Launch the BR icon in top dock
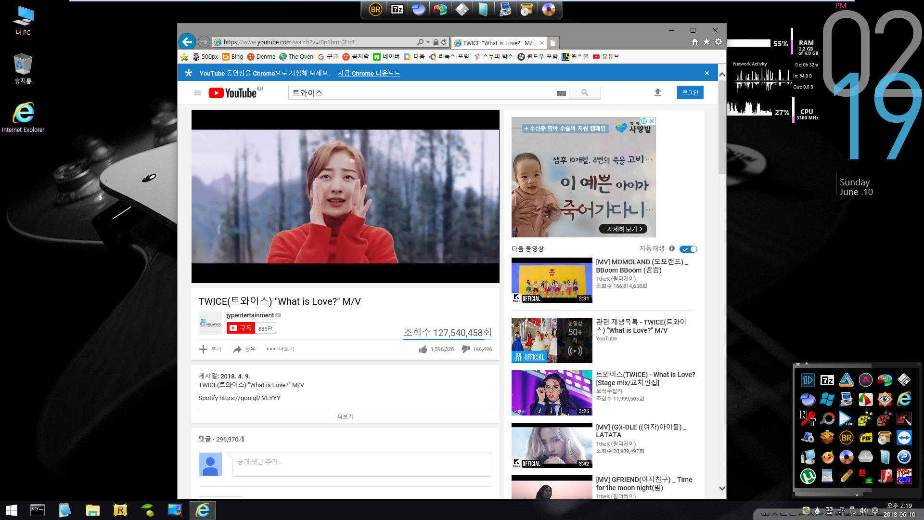924x520 pixels. (x=375, y=9)
